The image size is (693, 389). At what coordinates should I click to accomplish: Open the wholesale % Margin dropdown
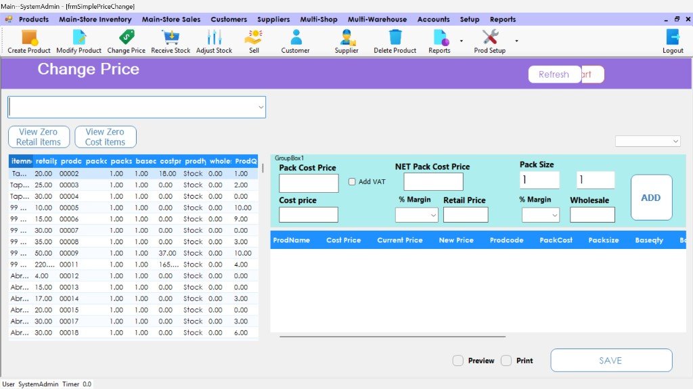tap(541, 215)
